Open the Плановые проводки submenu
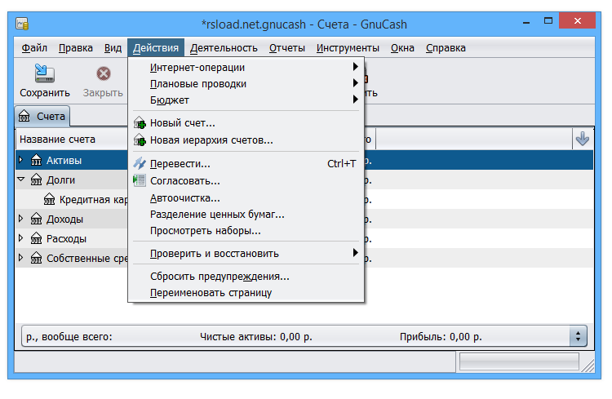 pos(246,83)
